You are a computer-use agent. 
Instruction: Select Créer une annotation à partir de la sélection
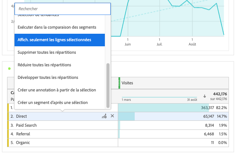tap(60, 90)
